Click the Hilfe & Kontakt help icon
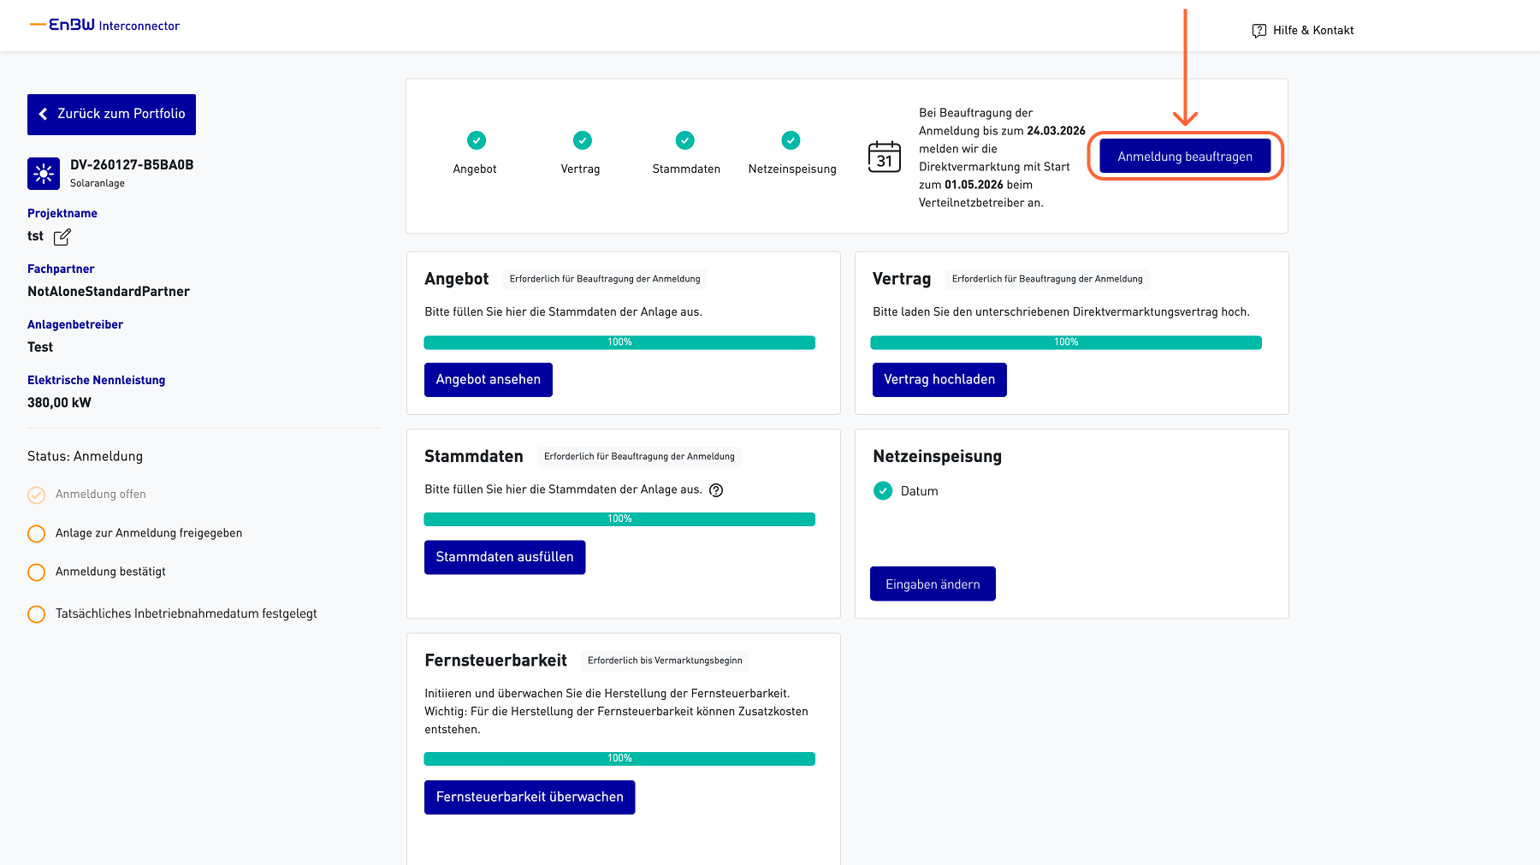The height and width of the screenshot is (865, 1540). pyautogui.click(x=1259, y=31)
